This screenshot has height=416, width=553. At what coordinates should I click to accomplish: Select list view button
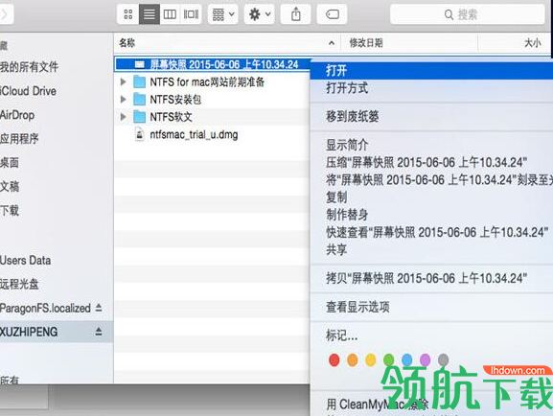click(x=150, y=14)
